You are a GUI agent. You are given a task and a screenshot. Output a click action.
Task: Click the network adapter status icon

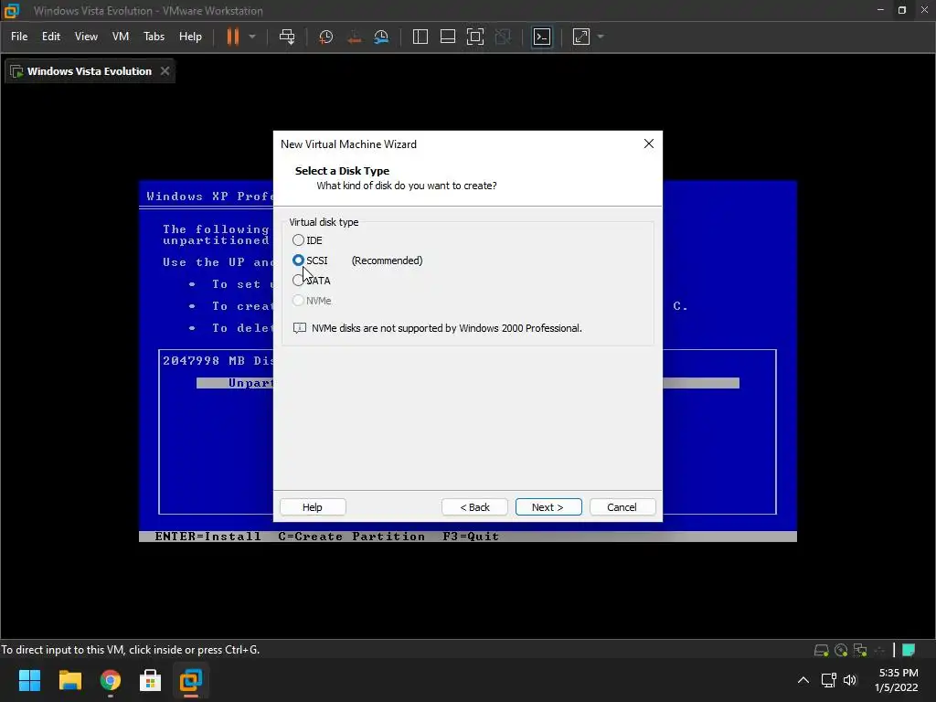[x=860, y=650]
